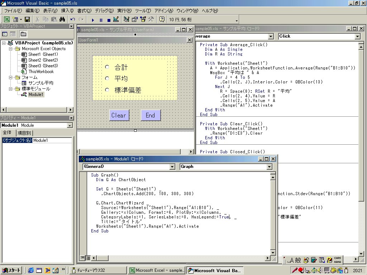Image resolution: width=367 pixels, height=275 pixels.
Task: Open the (General) object dropdown in Module1 window
Action: click(172, 167)
